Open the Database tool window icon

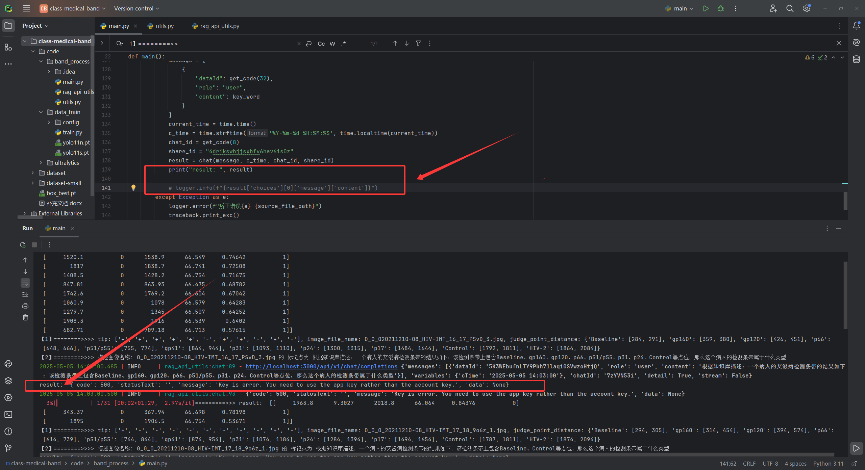(x=856, y=59)
